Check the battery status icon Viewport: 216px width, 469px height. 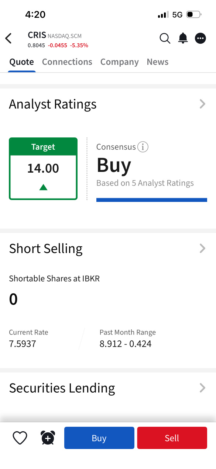[193, 15]
